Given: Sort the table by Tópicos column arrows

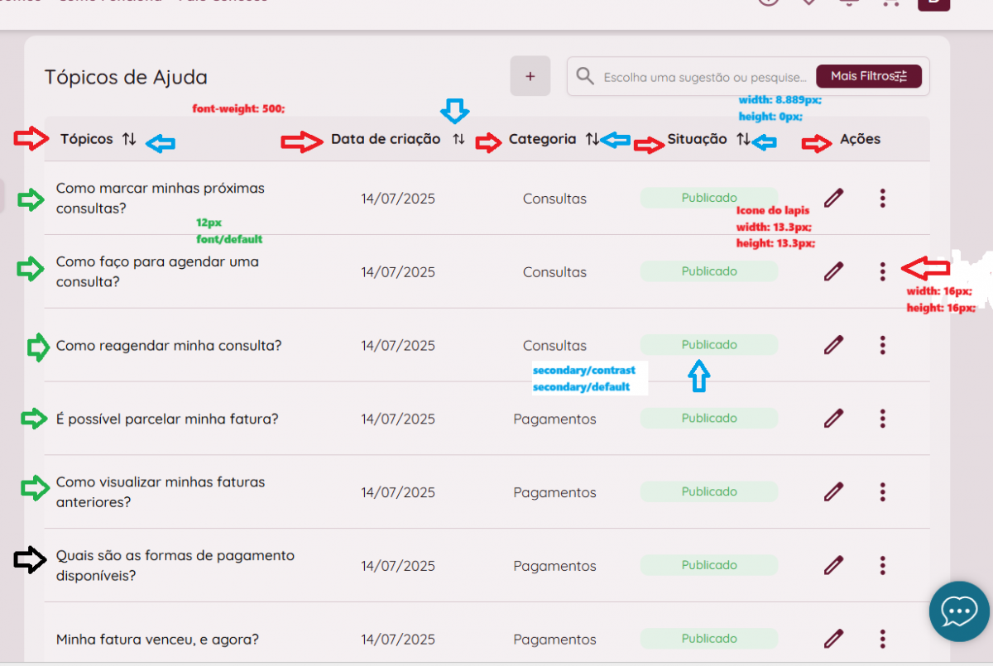Looking at the screenshot, I should click(129, 139).
